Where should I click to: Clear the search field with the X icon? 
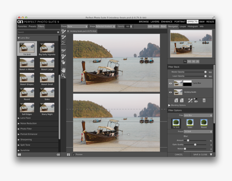point(58,32)
